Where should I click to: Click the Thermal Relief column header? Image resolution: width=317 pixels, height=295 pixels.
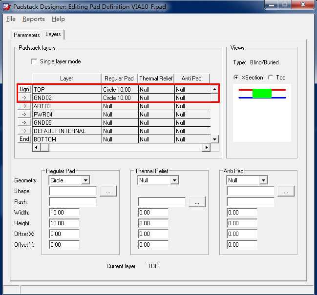click(x=156, y=79)
